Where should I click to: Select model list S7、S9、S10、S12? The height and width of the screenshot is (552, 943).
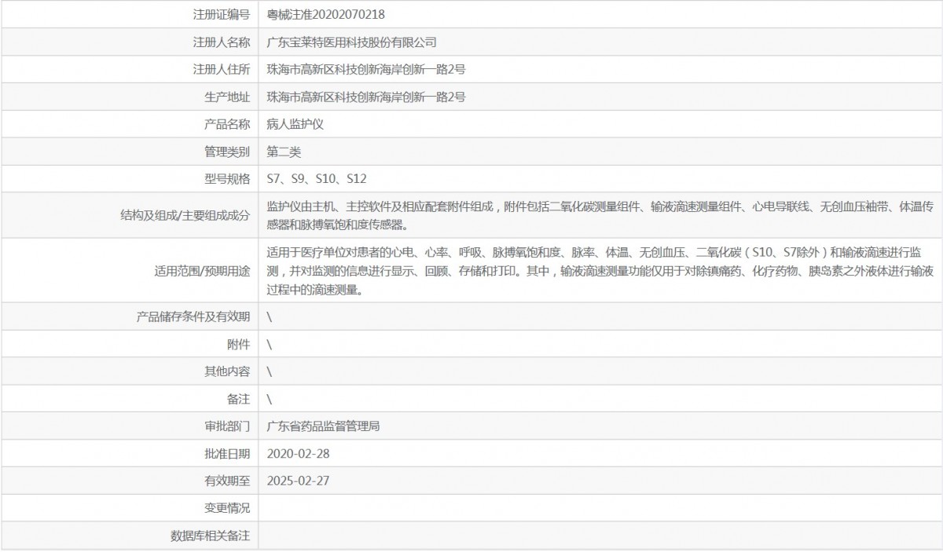tap(317, 179)
